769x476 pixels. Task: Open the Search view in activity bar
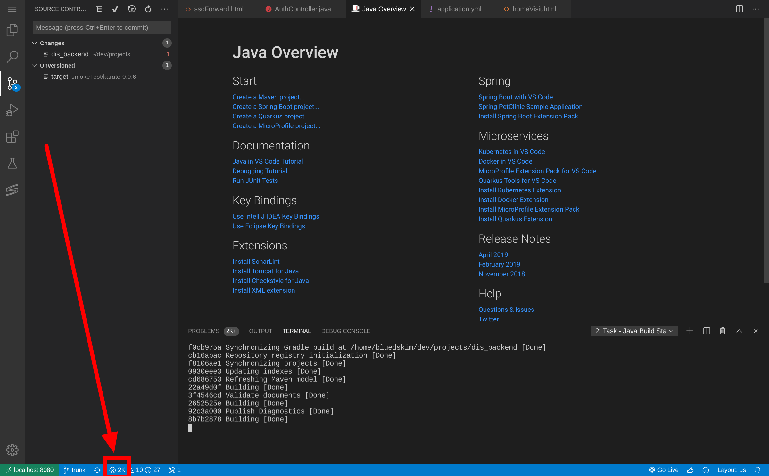[x=12, y=57]
